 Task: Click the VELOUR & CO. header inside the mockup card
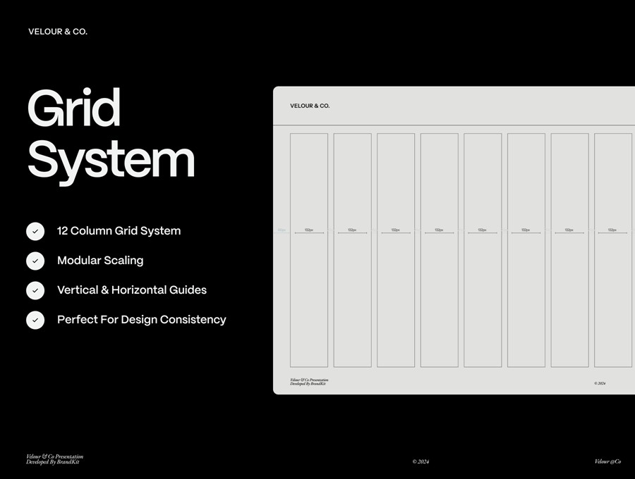310,106
